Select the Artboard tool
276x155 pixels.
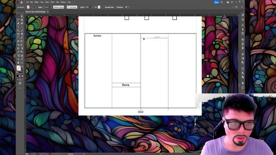coord(18,59)
